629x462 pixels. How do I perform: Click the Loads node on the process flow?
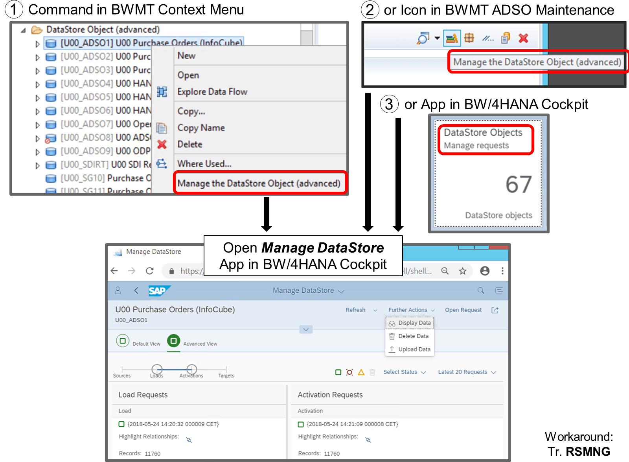pos(157,369)
